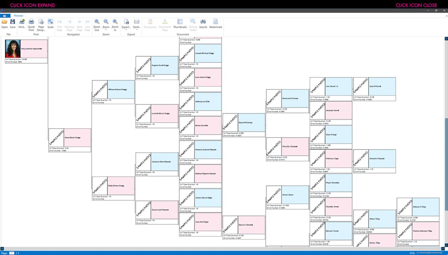Go to First Page button

pyautogui.click(x=59, y=25)
